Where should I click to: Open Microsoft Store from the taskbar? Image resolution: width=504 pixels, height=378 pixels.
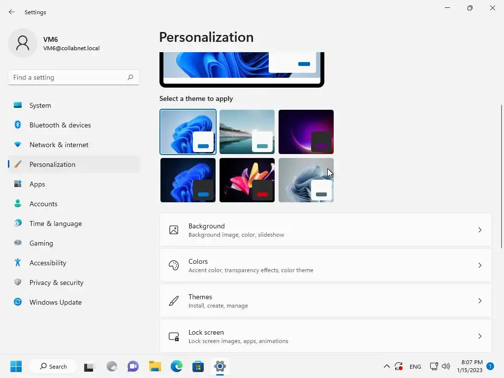(198, 366)
